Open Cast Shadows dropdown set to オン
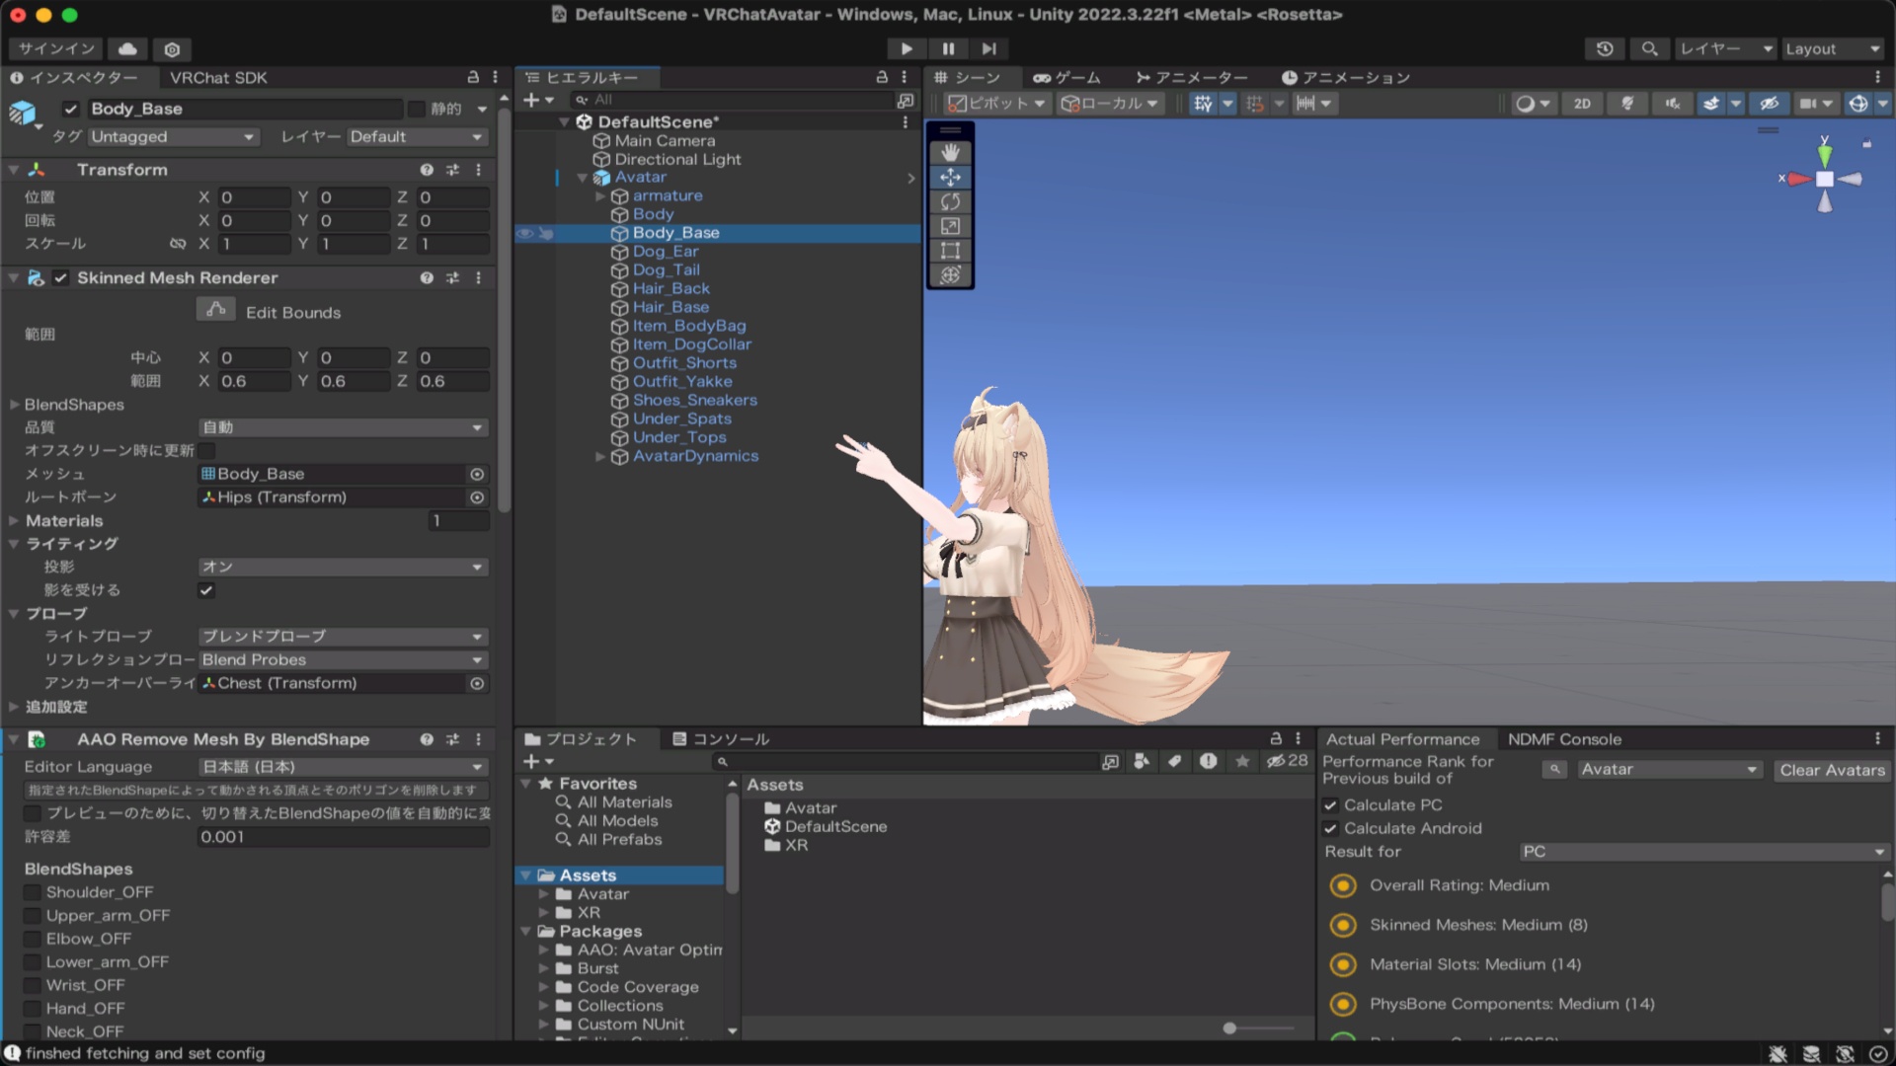1896x1066 pixels. point(343,568)
